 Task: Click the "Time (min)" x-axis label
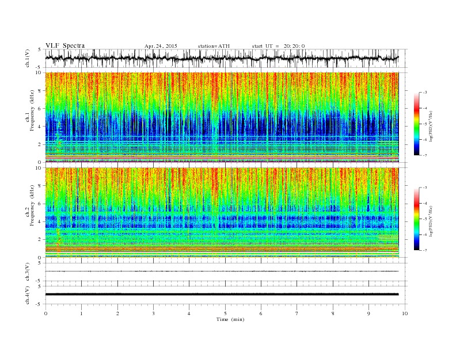coord(230,319)
